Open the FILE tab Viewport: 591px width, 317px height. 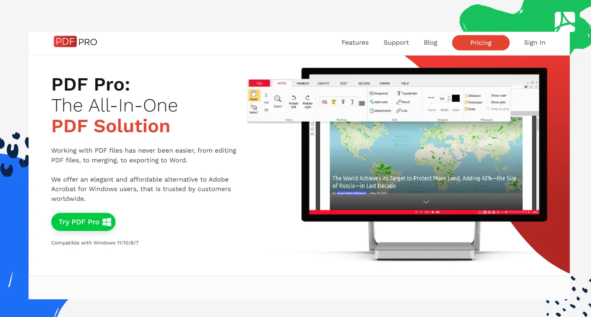pos(259,83)
